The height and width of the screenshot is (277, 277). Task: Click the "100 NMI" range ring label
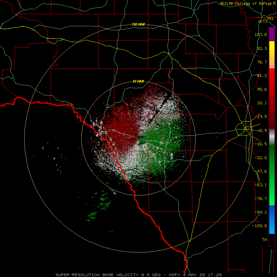138,24
